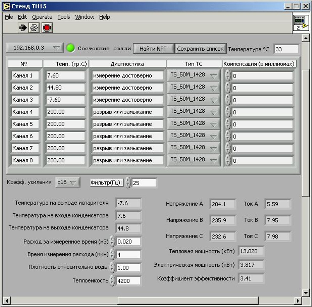Click the Температура °C input field

tap(286, 49)
